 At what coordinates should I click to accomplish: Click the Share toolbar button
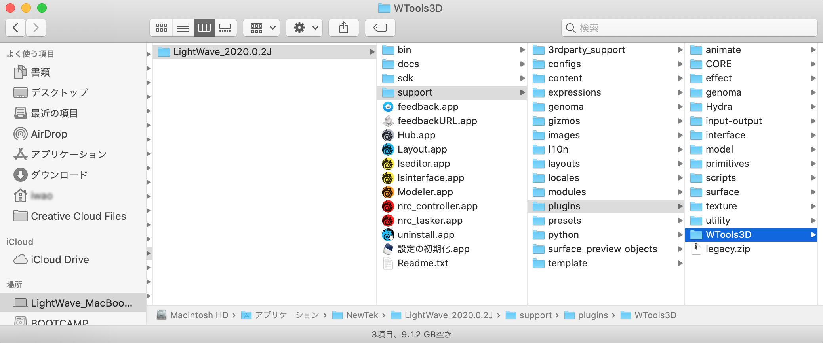(x=344, y=28)
